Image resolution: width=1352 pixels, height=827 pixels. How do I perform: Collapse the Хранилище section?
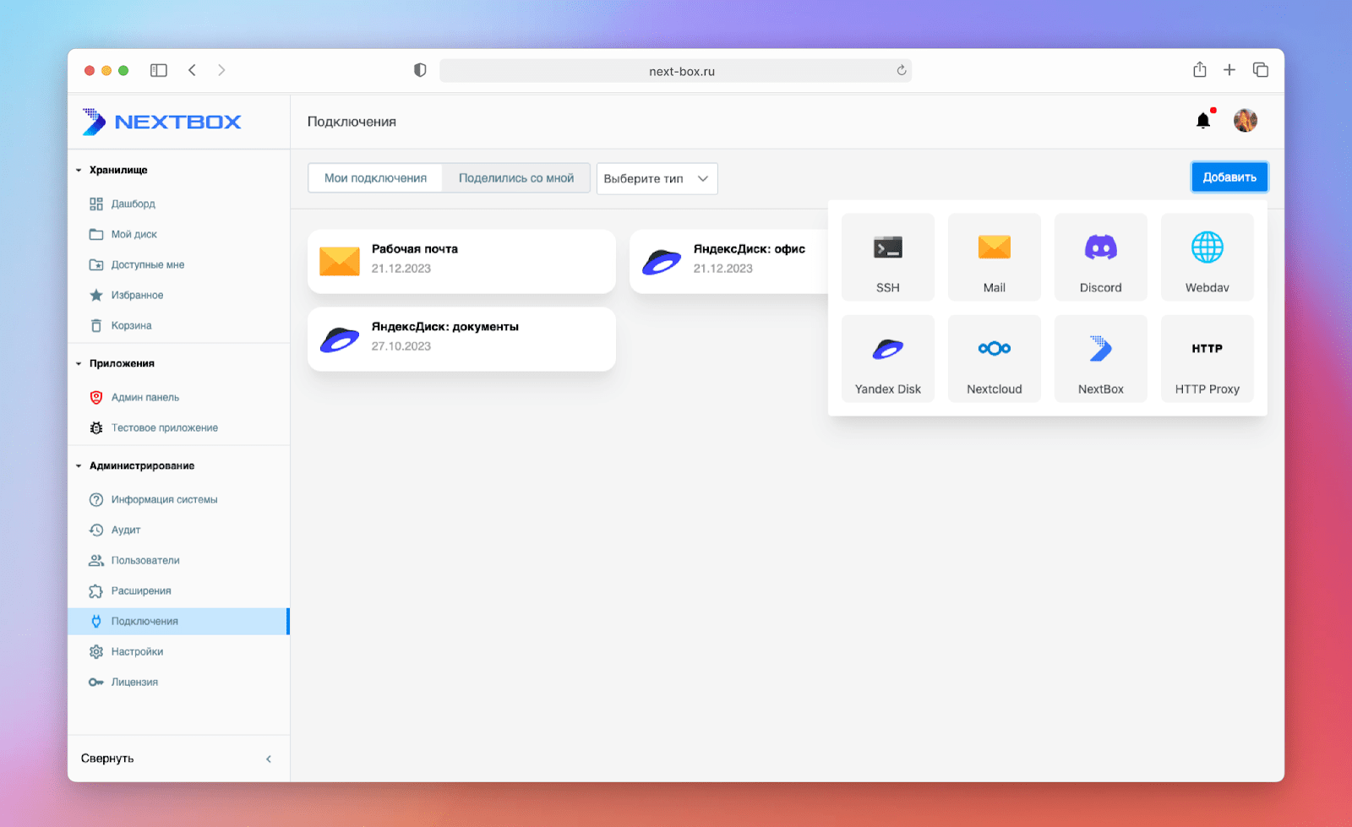point(112,170)
